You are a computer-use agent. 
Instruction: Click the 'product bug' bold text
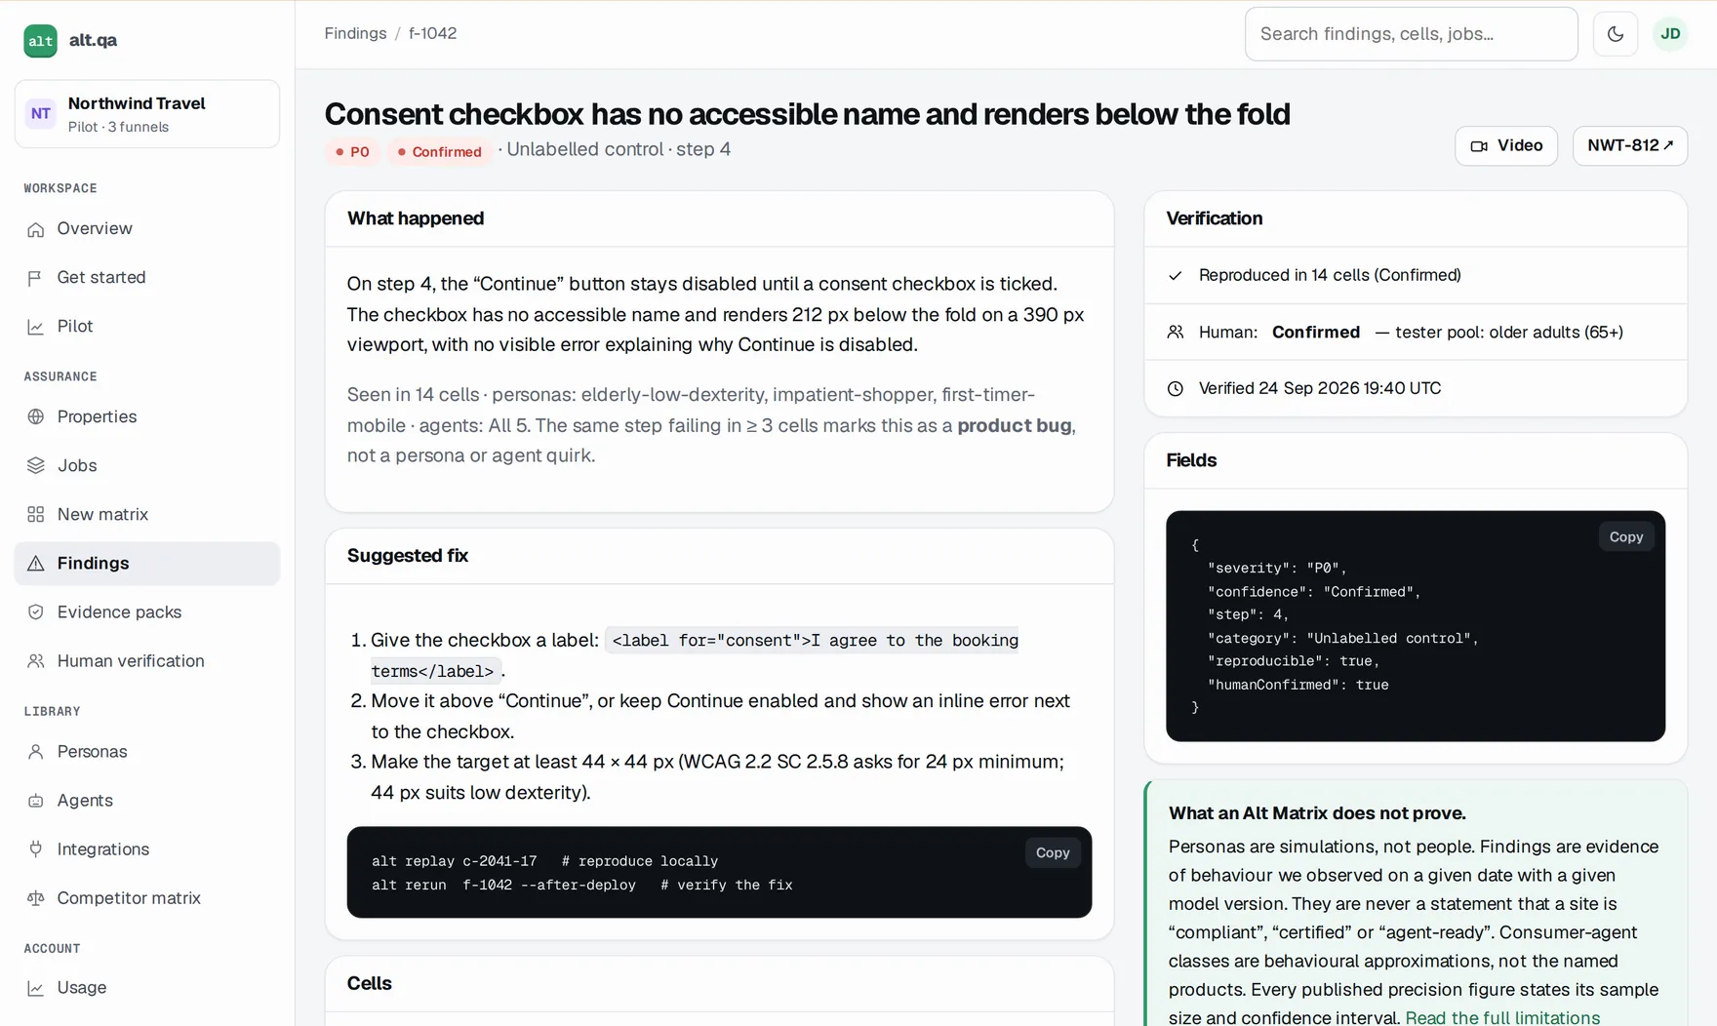click(1014, 425)
